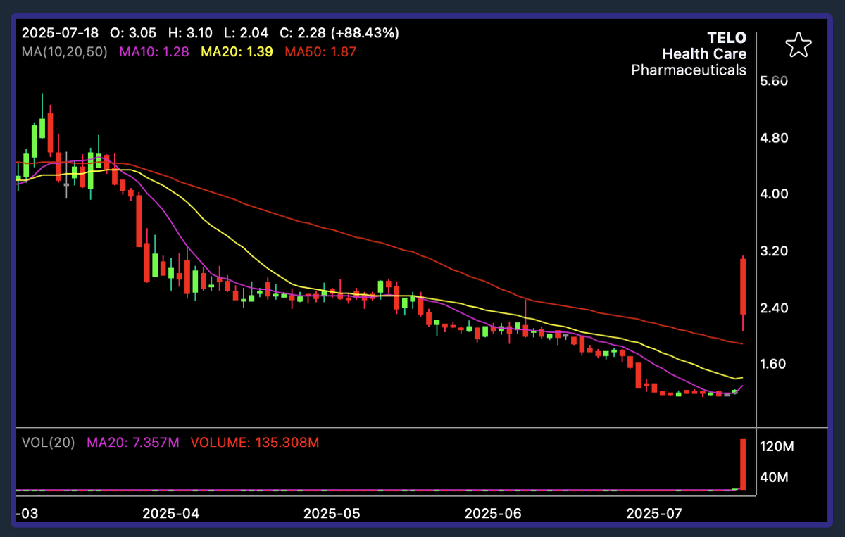Click the MA10: 1.28 value
The height and width of the screenshot is (537, 845).
click(x=154, y=51)
